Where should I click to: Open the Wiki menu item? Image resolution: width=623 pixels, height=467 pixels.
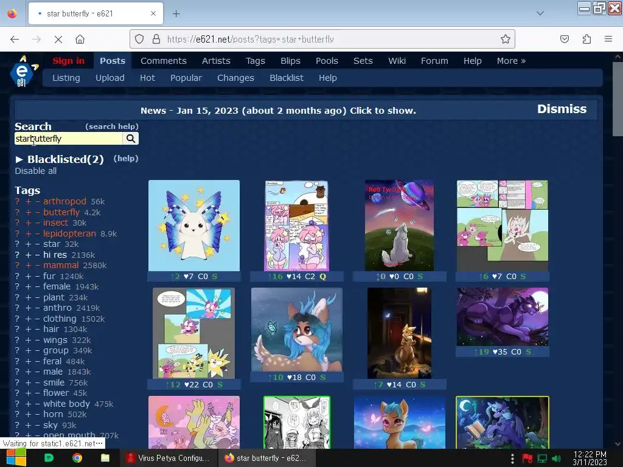coord(397,61)
